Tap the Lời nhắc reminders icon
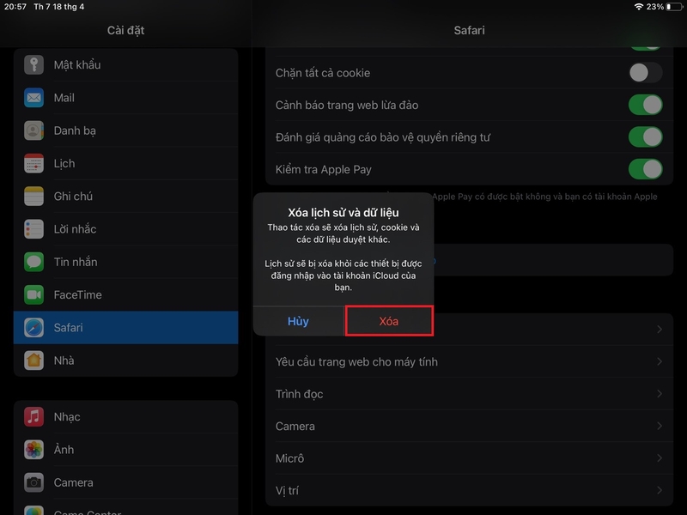687x515 pixels. pyautogui.click(x=33, y=229)
